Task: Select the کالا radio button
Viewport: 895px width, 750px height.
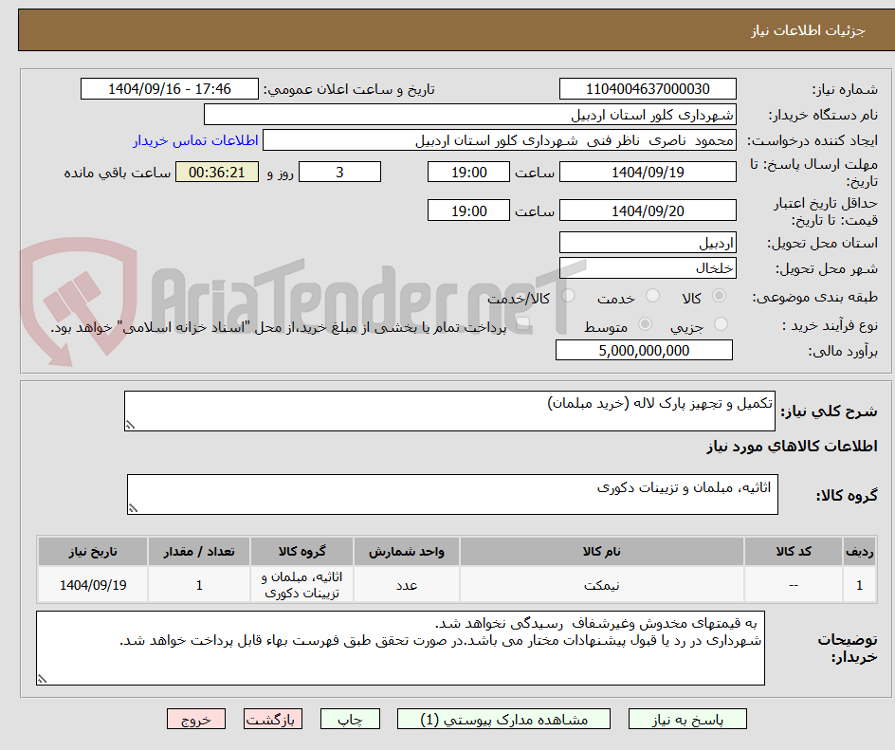Action: coord(720,296)
